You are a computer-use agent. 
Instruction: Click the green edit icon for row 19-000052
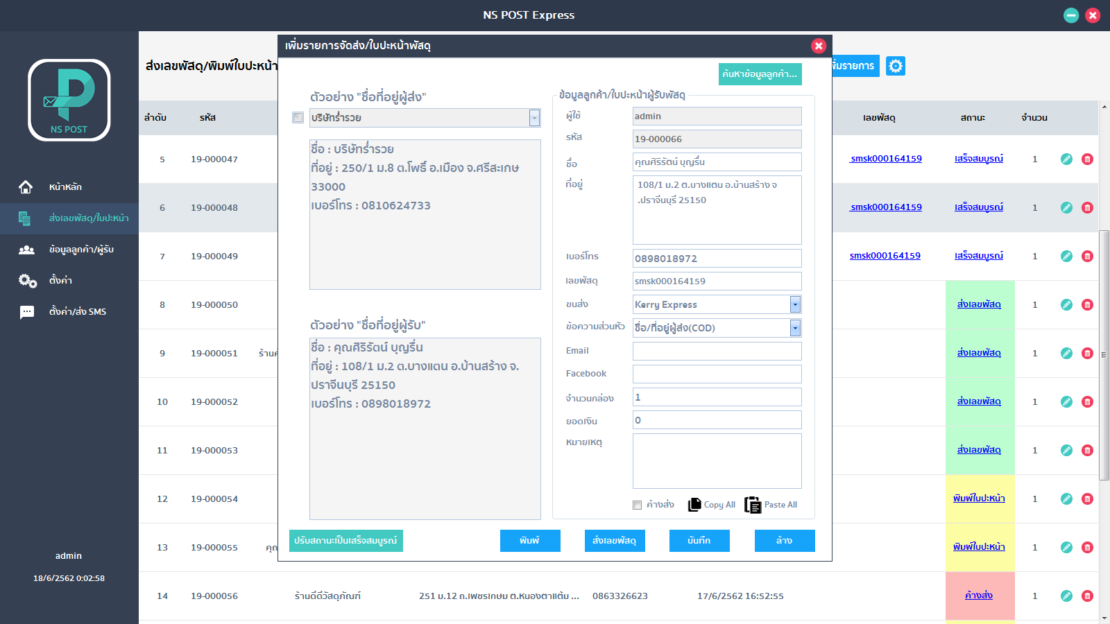[x=1066, y=401]
